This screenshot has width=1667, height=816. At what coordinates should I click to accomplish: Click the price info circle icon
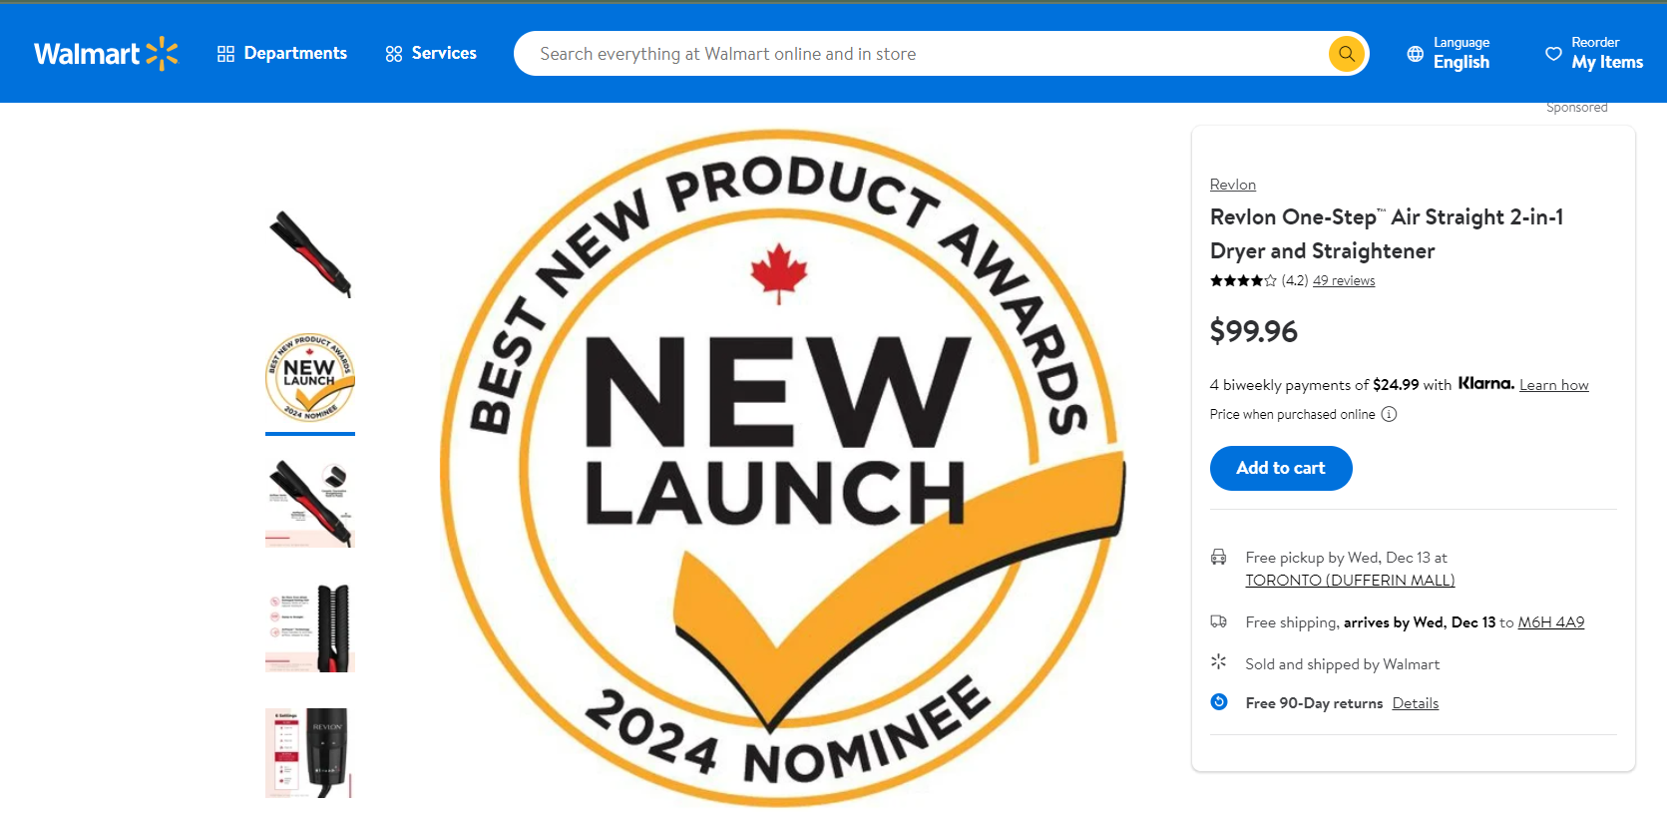tap(1389, 414)
